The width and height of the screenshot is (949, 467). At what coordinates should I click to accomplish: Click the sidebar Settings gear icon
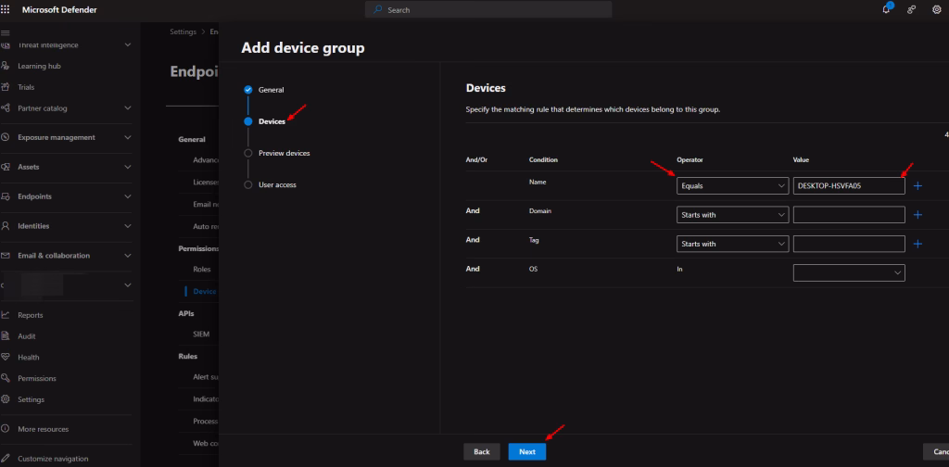click(6, 399)
